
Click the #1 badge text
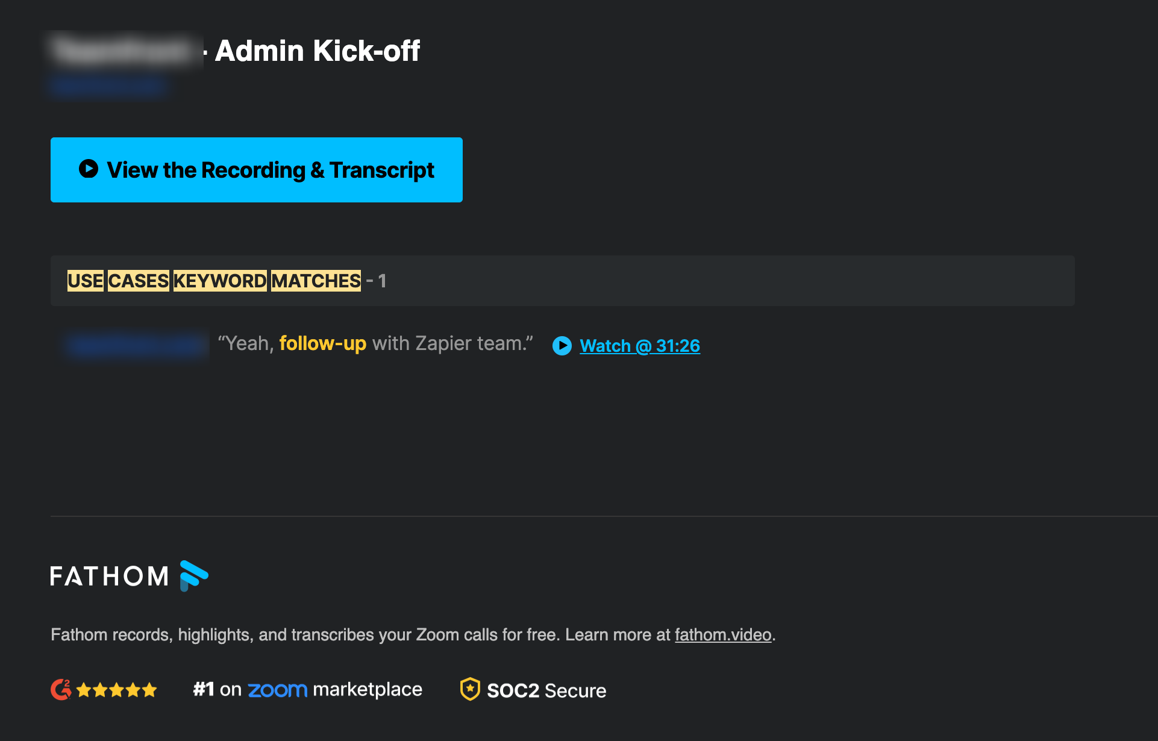point(204,689)
